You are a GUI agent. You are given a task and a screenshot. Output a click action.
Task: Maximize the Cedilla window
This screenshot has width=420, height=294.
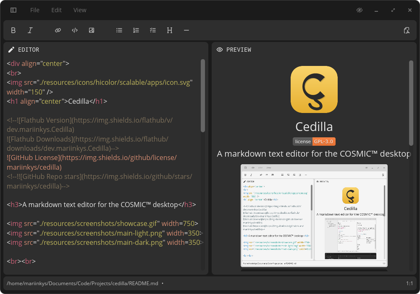393,10
